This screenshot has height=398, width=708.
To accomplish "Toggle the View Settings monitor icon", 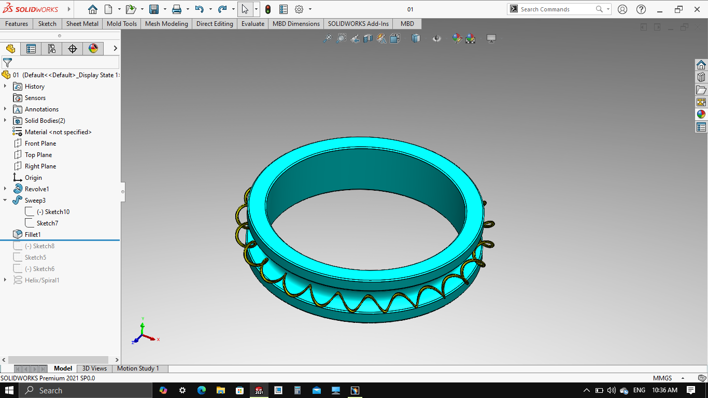I will (x=491, y=38).
